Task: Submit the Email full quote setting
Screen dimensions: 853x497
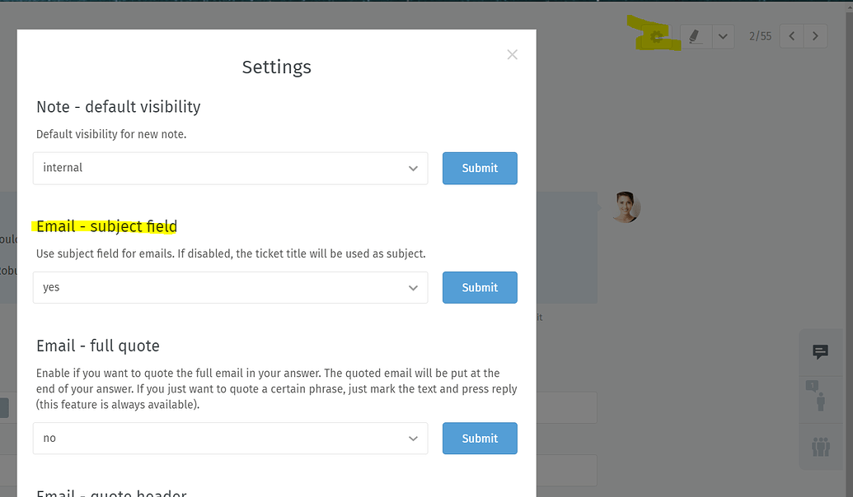Action: coord(480,438)
